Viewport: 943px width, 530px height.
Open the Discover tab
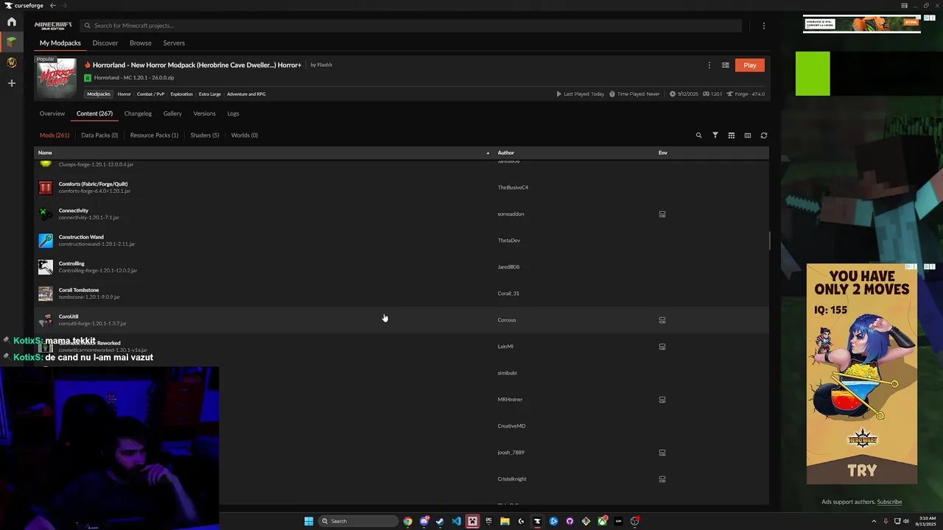click(x=105, y=43)
